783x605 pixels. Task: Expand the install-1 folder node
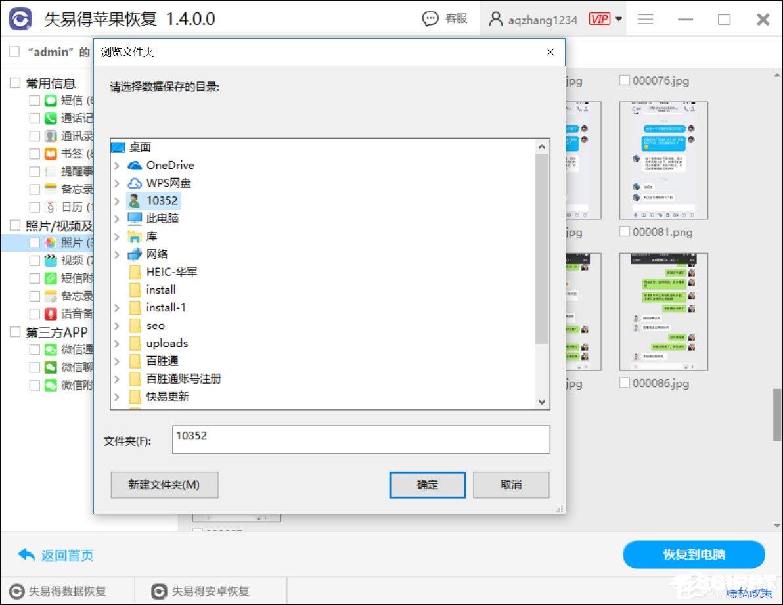[117, 308]
